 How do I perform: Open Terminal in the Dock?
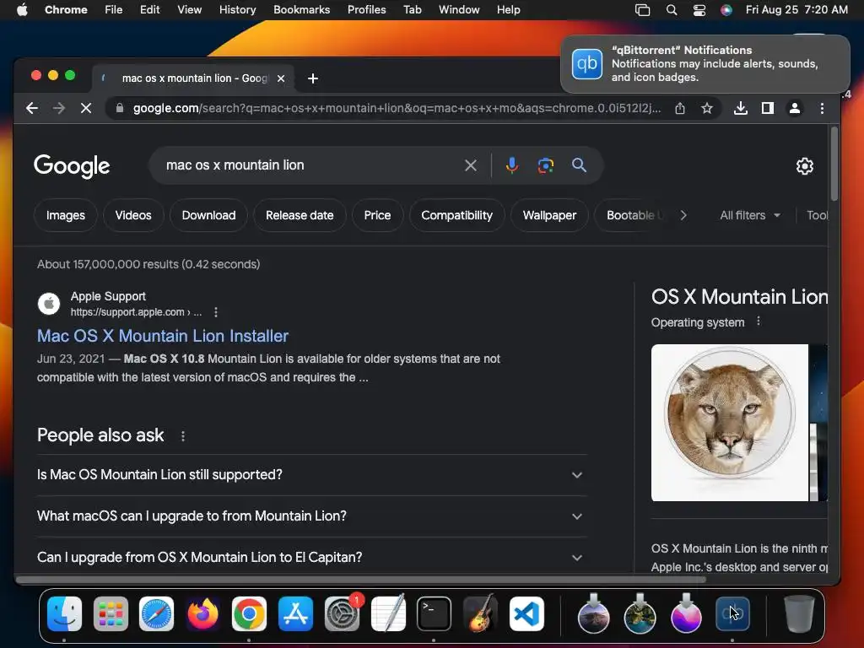coord(434,614)
